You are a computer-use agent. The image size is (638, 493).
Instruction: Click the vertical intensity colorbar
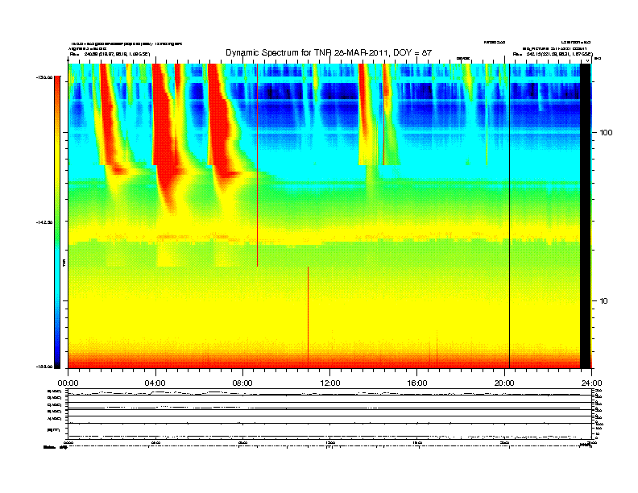click(x=57, y=222)
